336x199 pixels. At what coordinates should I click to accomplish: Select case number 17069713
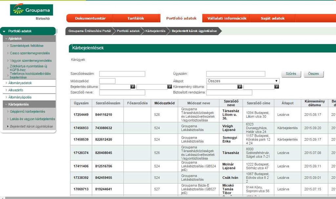(81, 189)
